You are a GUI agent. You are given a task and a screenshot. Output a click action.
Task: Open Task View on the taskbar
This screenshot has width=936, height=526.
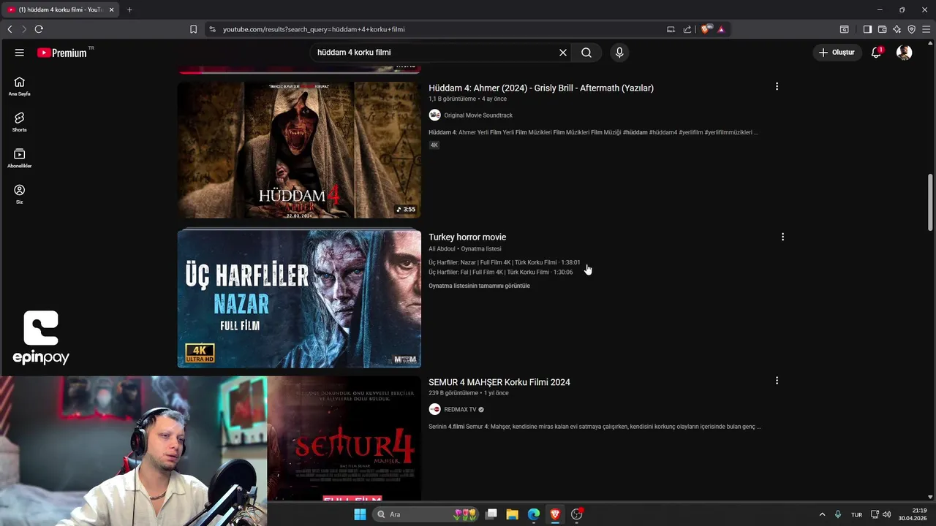pyautogui.click(x=491, y=514)
